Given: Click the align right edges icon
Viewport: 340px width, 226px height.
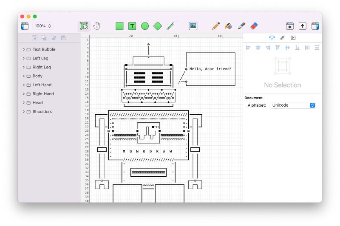Looking at the screenshot, I should pos(268,48).
